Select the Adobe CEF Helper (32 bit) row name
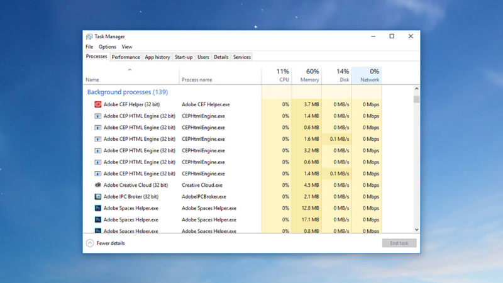This screenshot has width=503, height=283. point(131,104)
